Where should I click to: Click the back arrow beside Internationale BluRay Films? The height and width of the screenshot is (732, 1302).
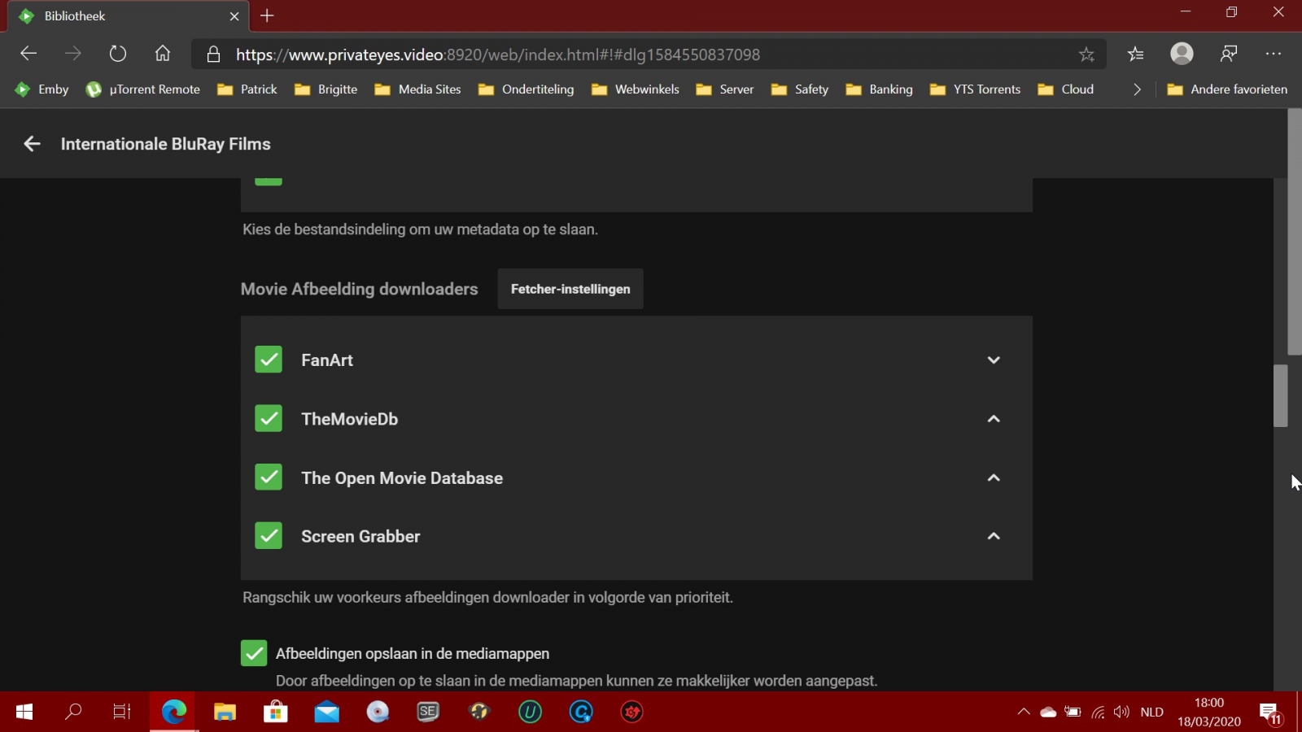(x=32, y=144)
